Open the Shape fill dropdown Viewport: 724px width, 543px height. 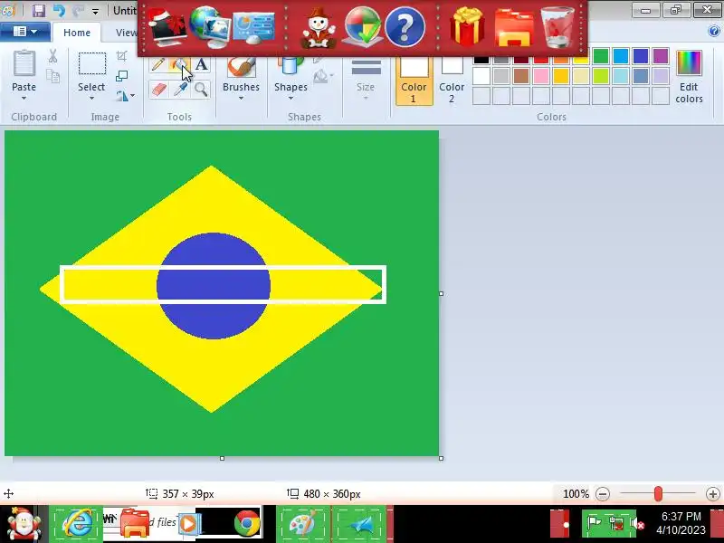click(x=323, y=76)
